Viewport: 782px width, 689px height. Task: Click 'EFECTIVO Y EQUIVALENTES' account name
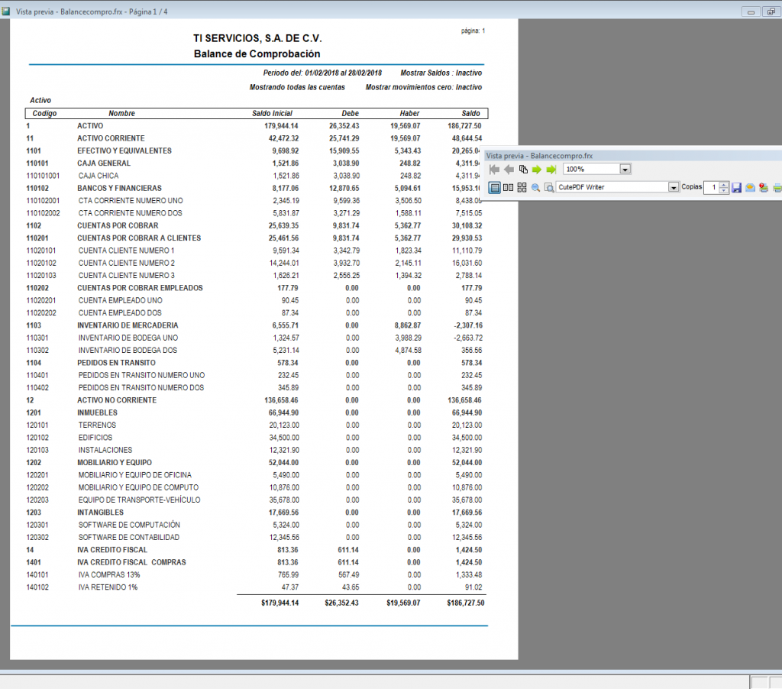coord(124,150)
